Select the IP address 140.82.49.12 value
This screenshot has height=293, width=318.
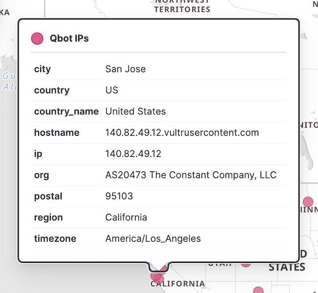(x=133, y=154)
